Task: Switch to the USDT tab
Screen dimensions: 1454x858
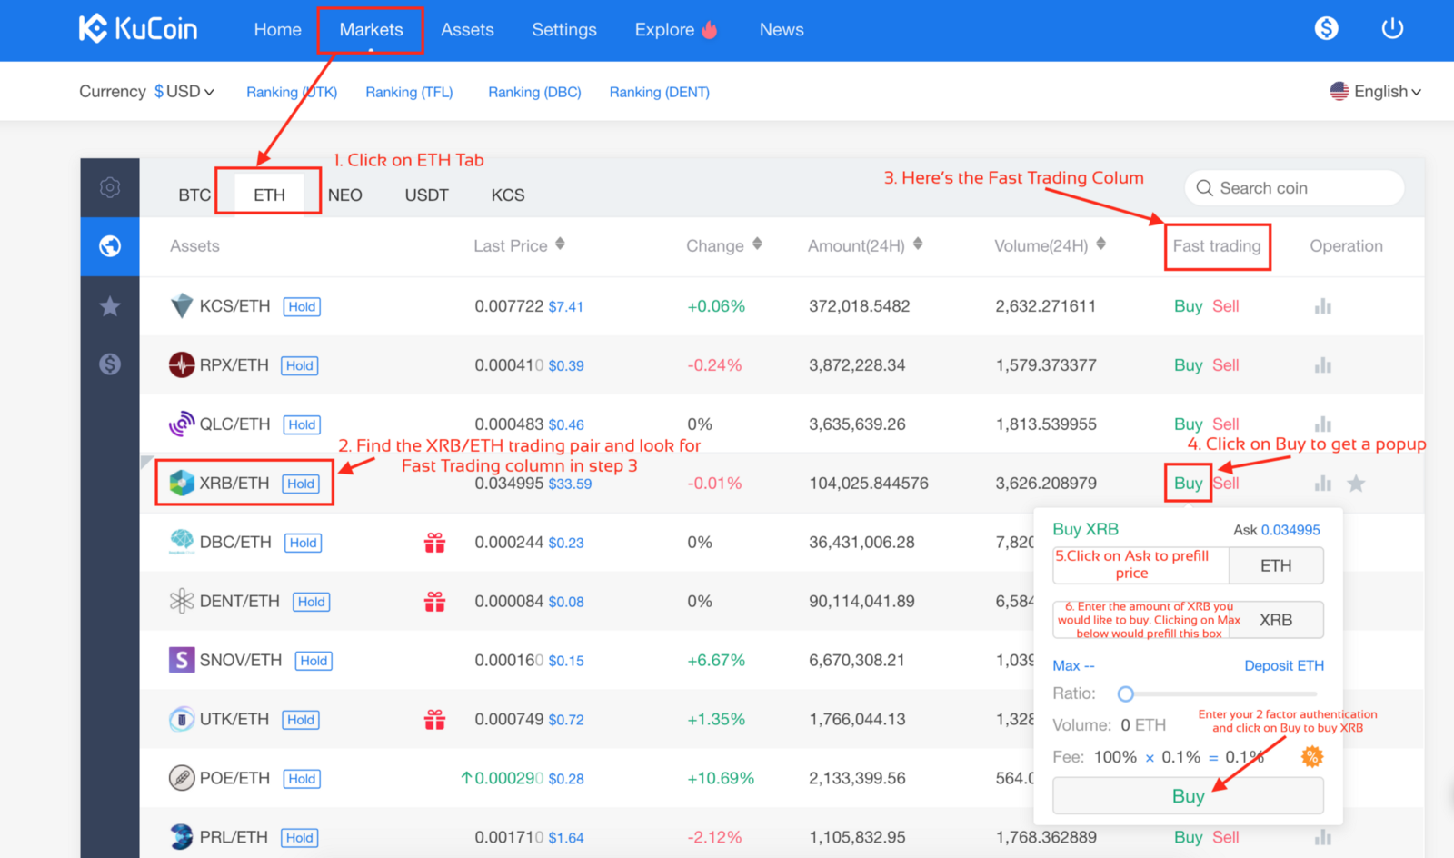Action: point(426,195)
